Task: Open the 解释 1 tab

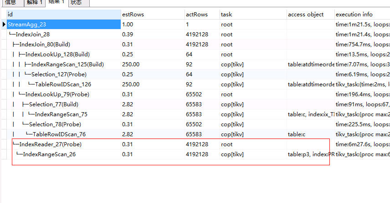Action: [x=34, y=2]
